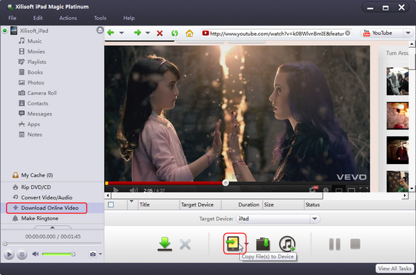Screen dimensions: 416x275
Task: Click the horizontal scrollbar under the browser
Action: 217,196
